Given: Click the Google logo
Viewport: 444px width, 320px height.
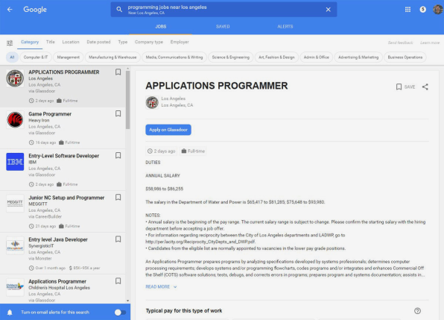Looking at the screenshot, I should coord(35,10).
